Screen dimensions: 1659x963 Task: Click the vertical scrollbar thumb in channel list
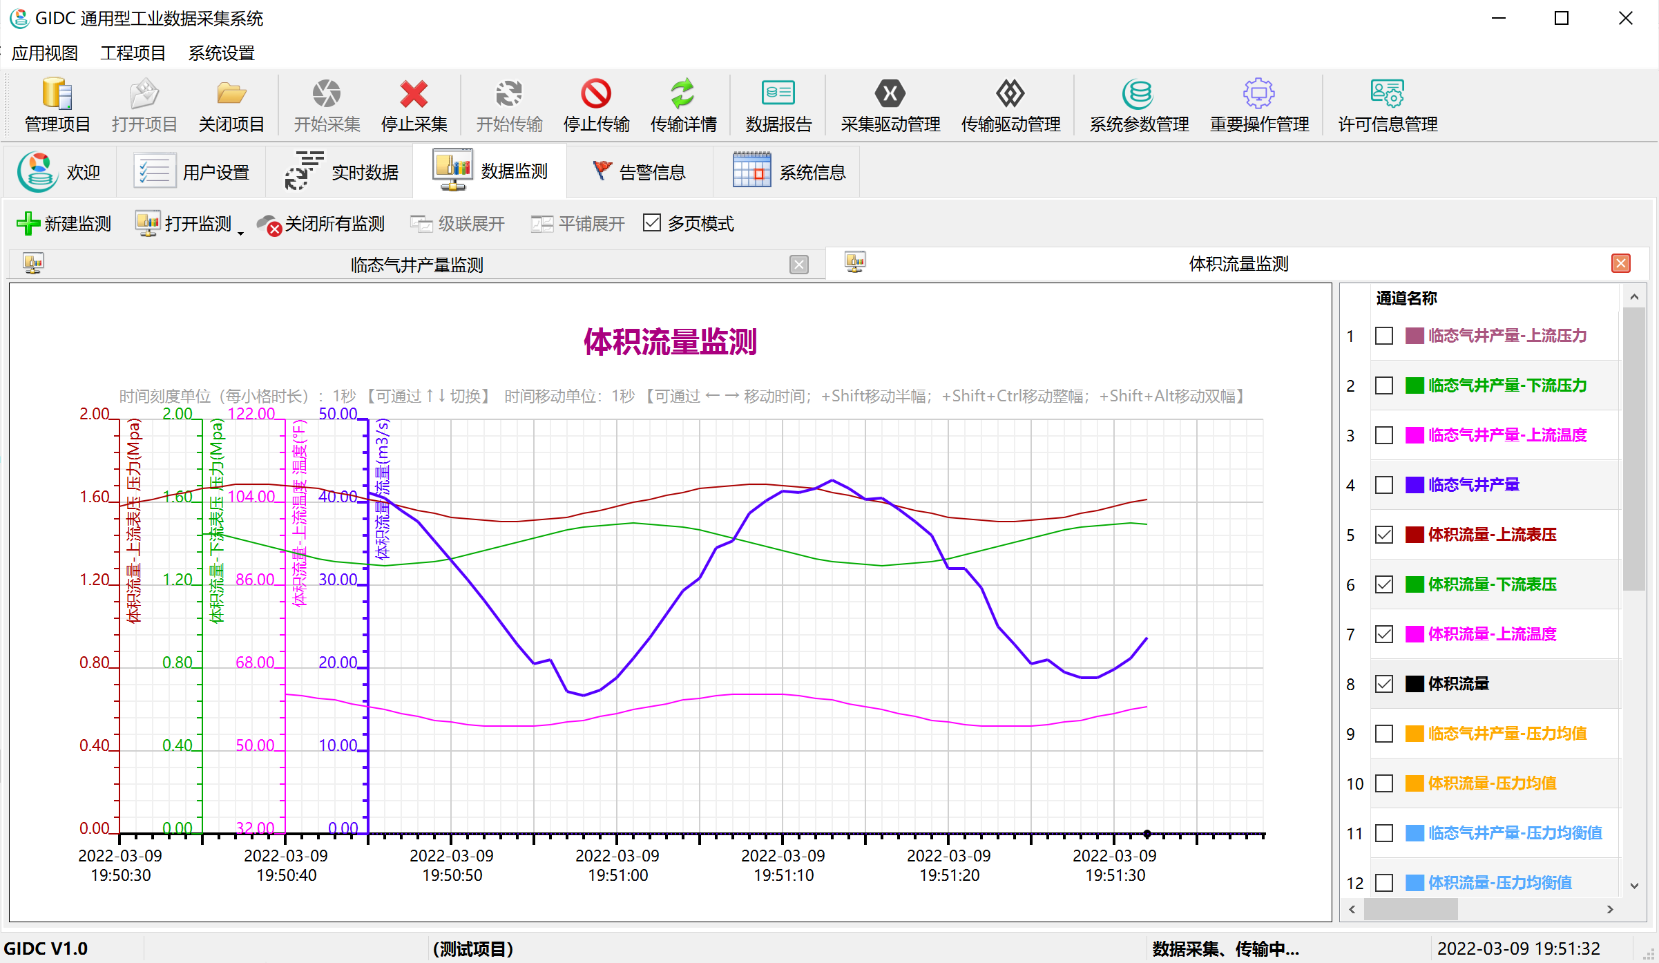(x=1634, y=450)
